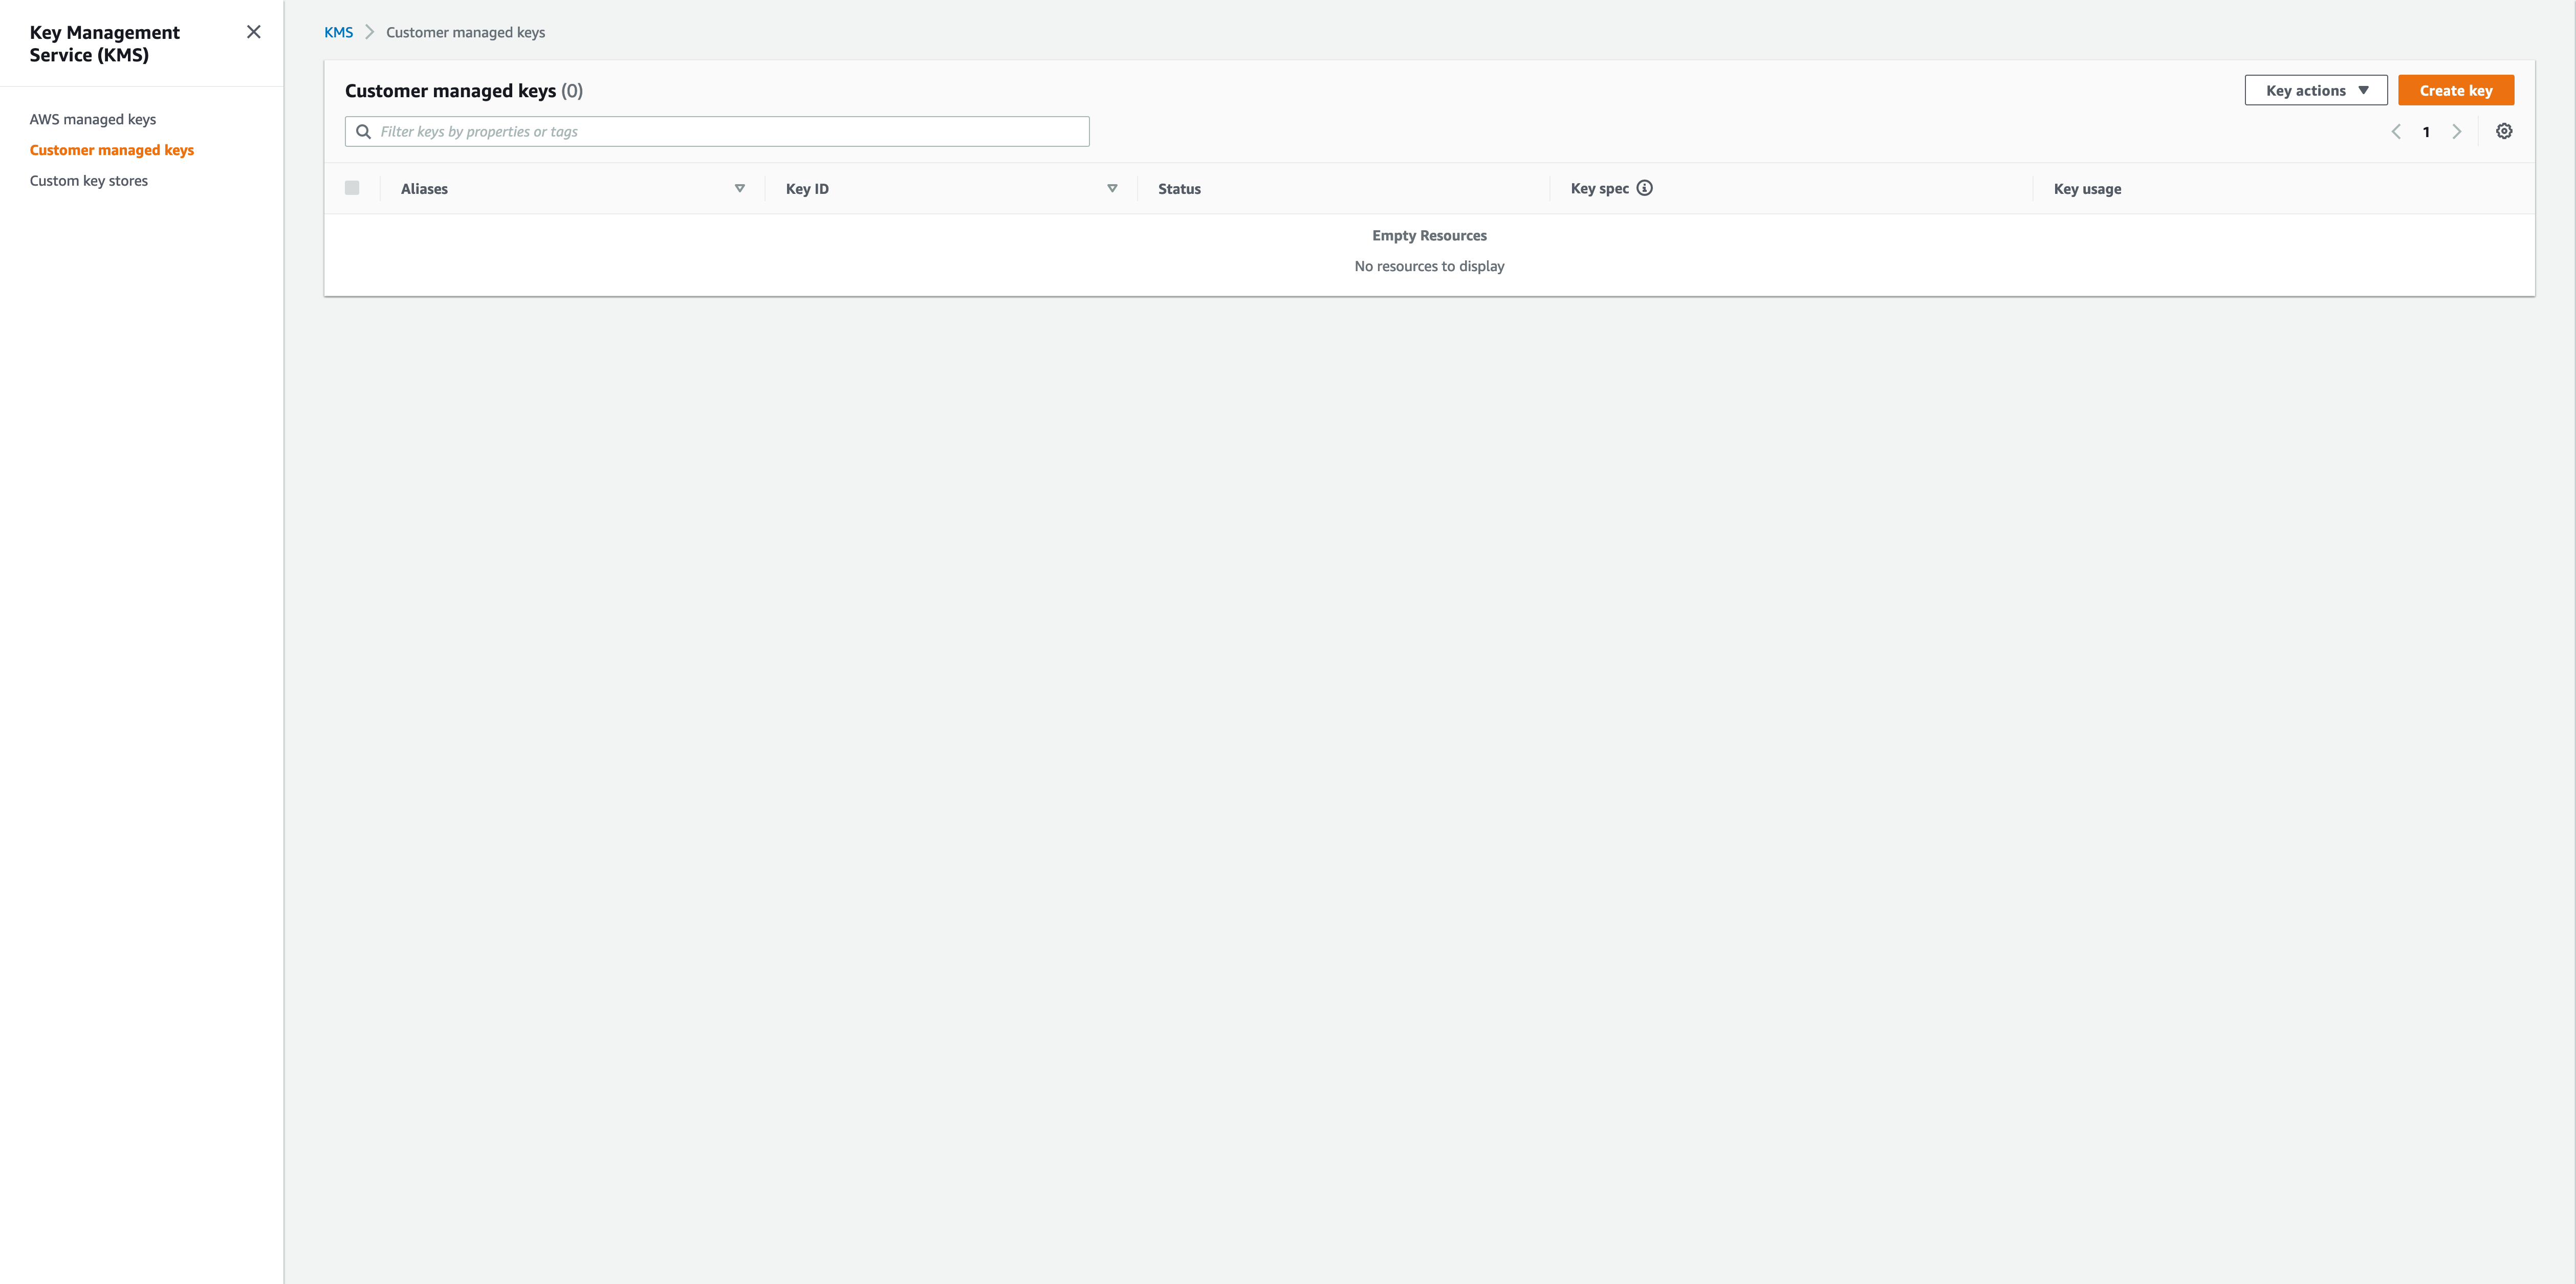
Task: Click the Status column header
Action: pyautogui.click(x=1179, y=189)
